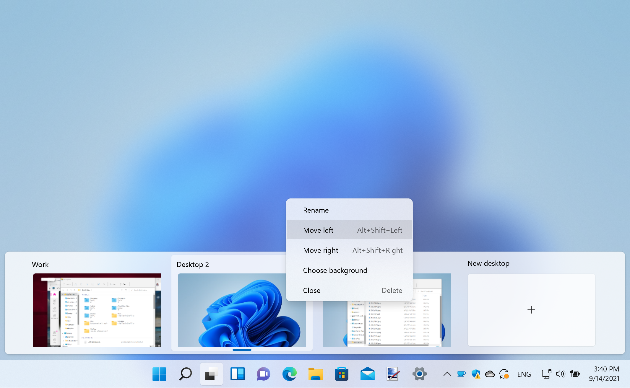Launch Microsoft Store app
The height and width of the screenshot is (388, 630).
(x=341, y=374)
